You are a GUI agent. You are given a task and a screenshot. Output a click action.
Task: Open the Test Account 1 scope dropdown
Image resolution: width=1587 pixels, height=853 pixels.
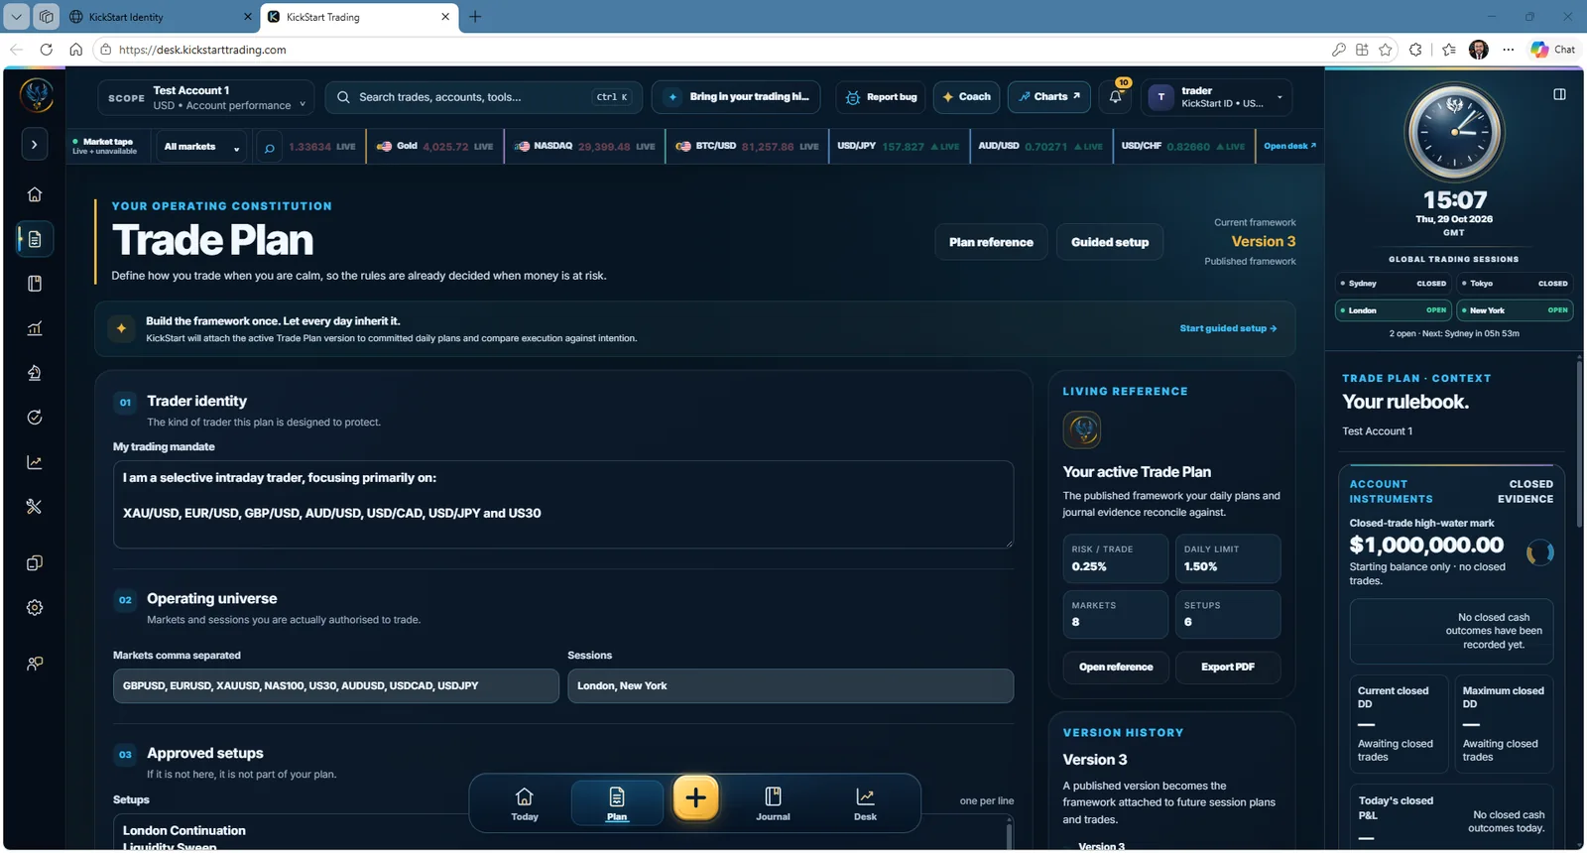point(205,97)
